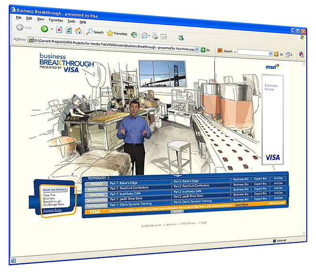
Task: Click the Search magnifier toolbar button
Action: [x=94, y=32]
